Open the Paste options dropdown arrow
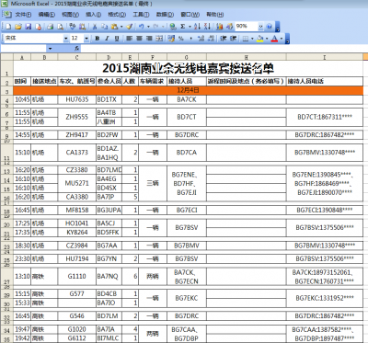The height and width of the screenshot is (343, 368). click(x=121, y=27)
